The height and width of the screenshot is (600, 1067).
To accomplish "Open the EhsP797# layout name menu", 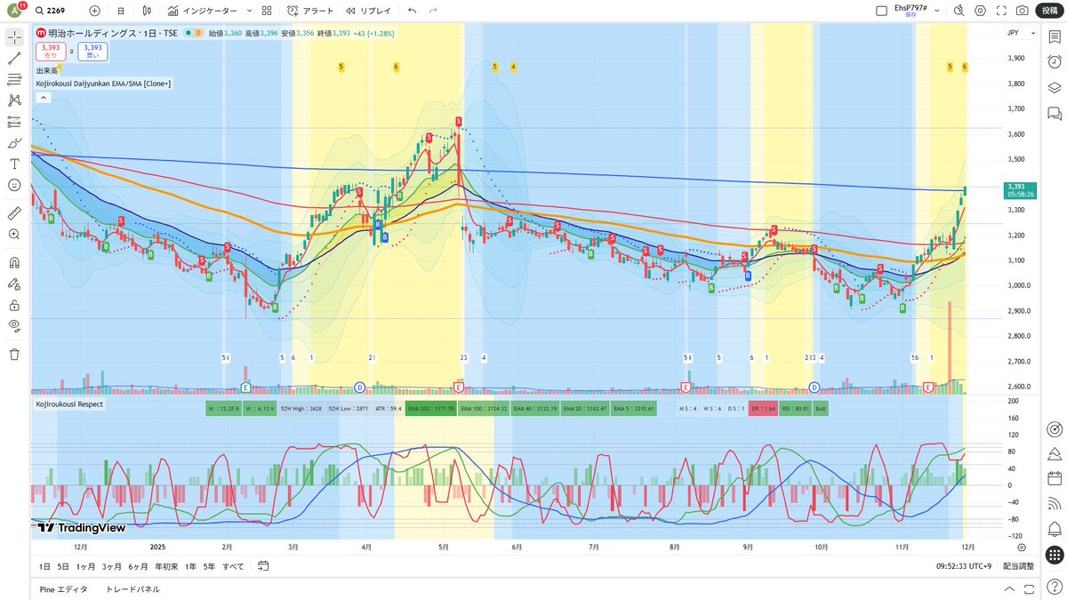I will [x=911, y=10].
